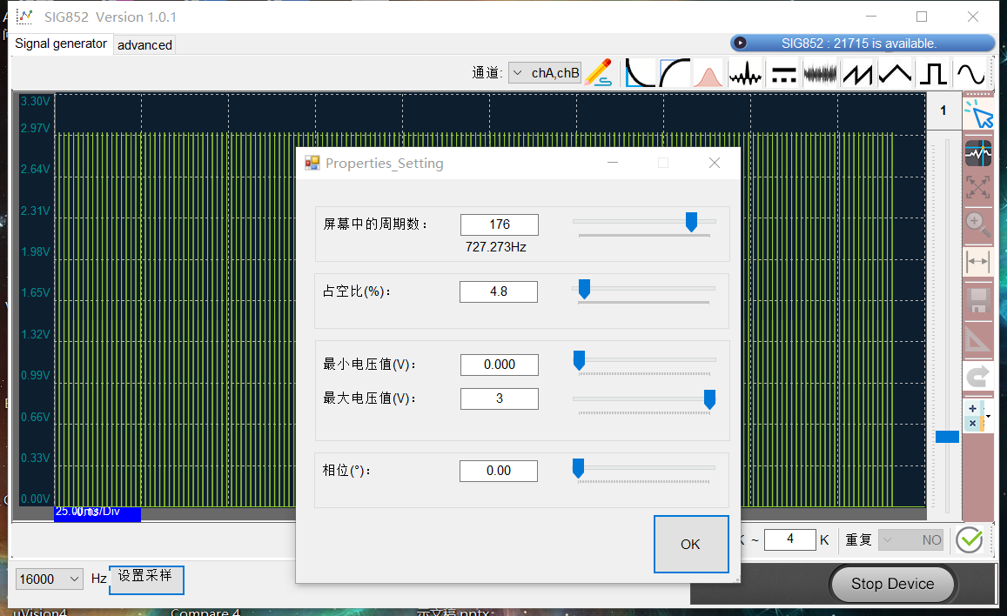Pick the triangle waveform icon
The width and height of the screenshot is (1007, 616).
[x=896, y=73]
